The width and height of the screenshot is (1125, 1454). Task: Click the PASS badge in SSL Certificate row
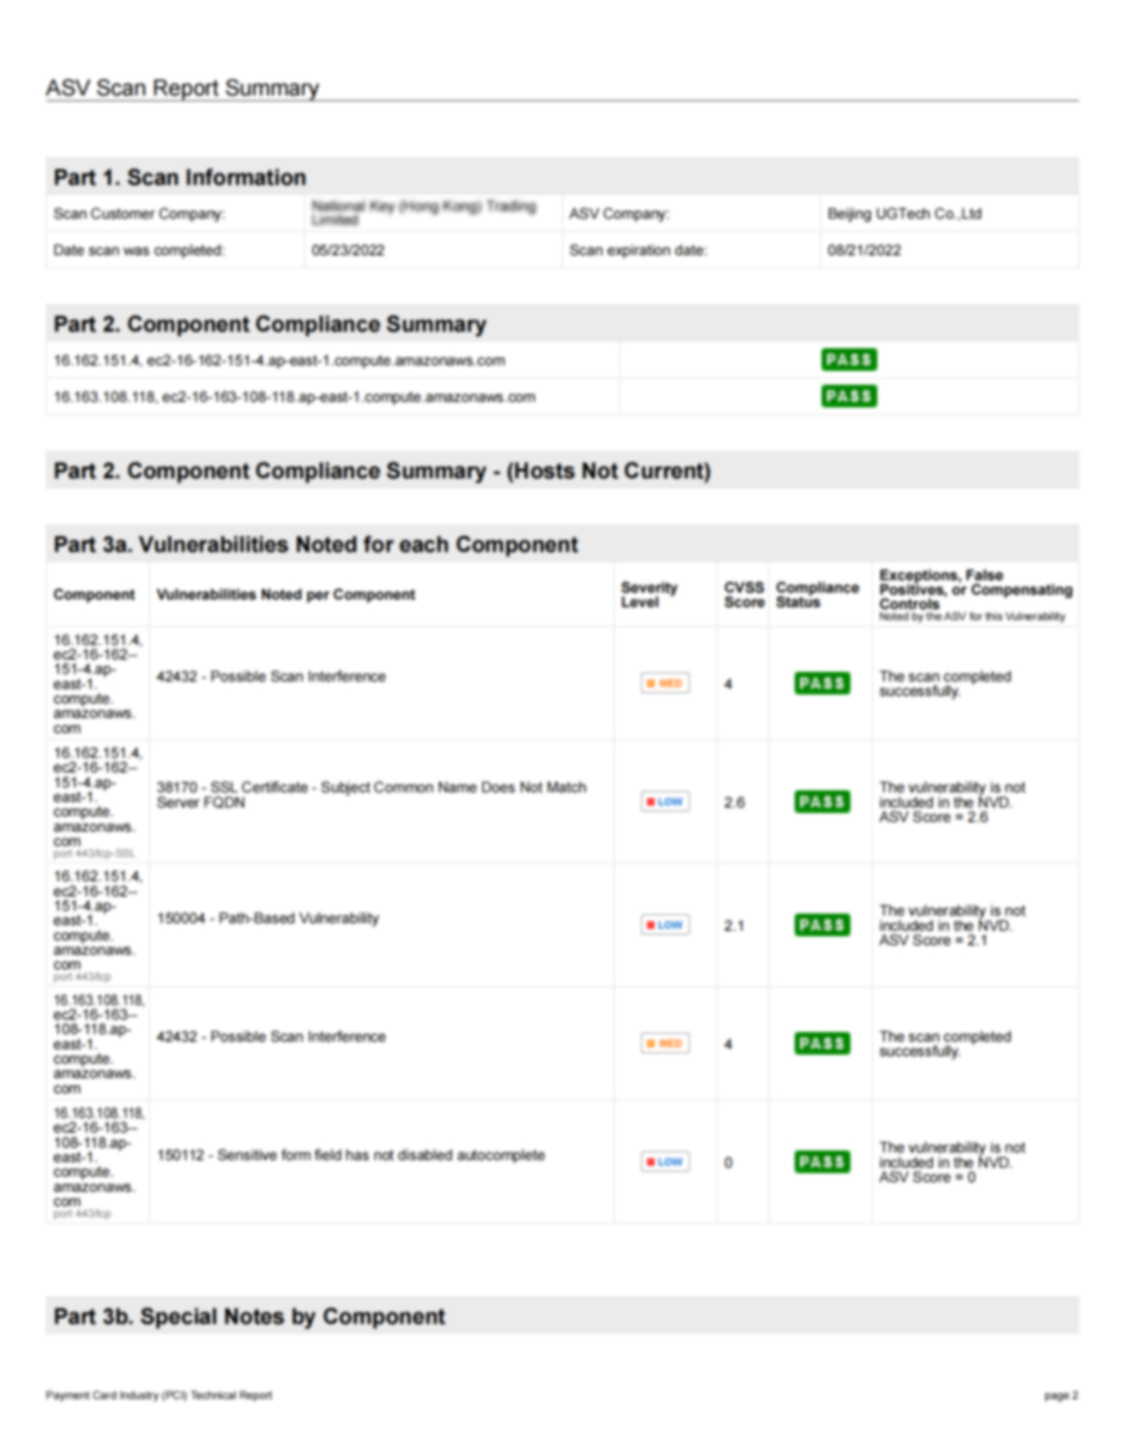821,802
